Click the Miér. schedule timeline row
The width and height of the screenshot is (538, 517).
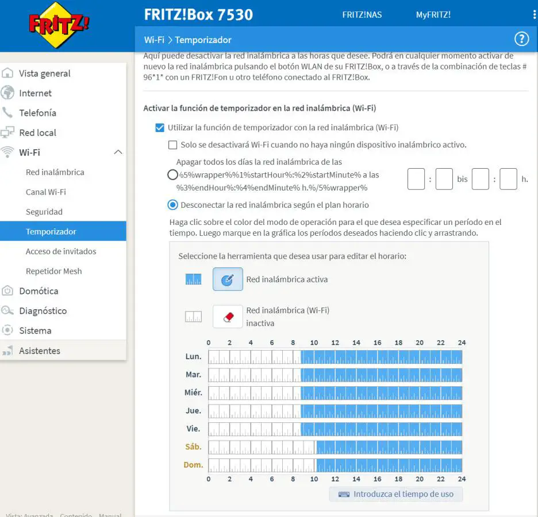pos(335,392)
